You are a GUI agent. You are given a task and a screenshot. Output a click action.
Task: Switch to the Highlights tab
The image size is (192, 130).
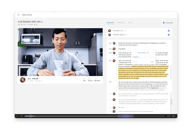tap(121, 23)
